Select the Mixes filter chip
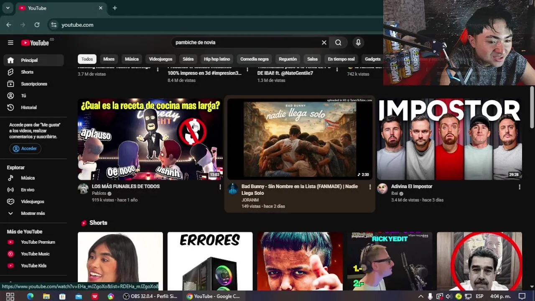 click(x=109, y=59)
